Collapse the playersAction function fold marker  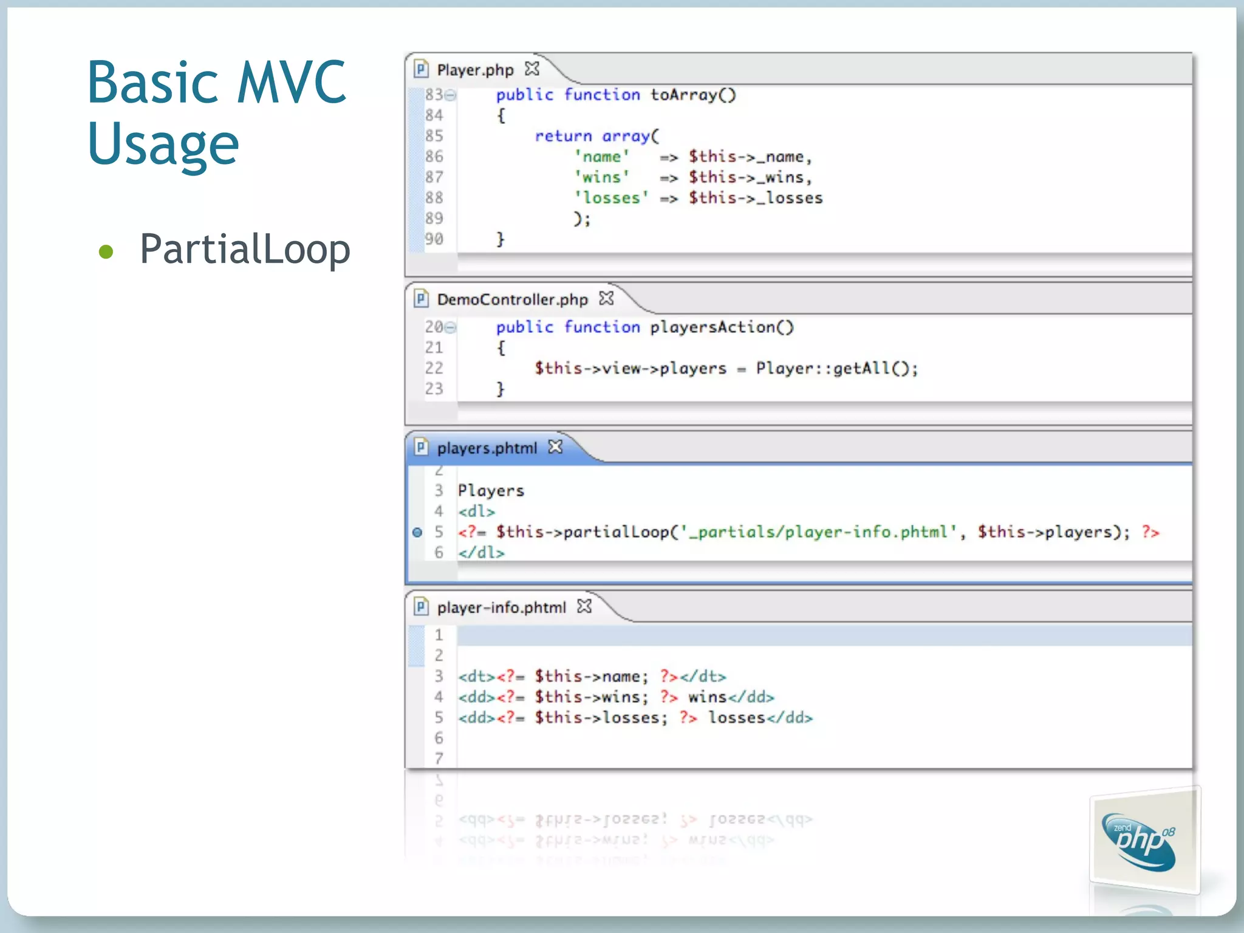pyautogui.click(x=450, y=328)
